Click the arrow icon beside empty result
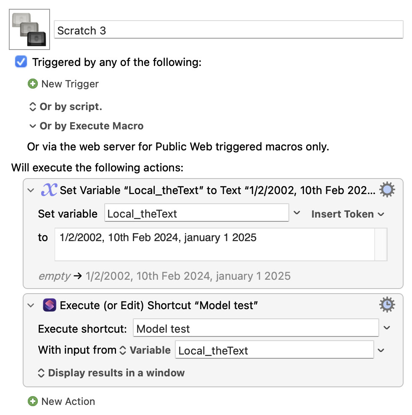412x415 pixels. (78, 276)
